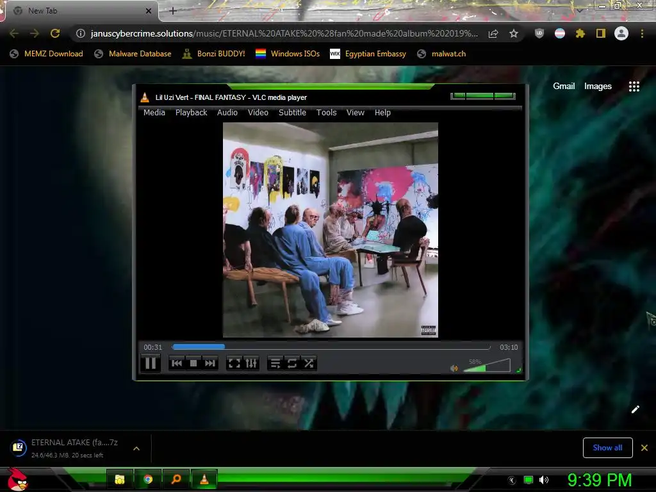Image resolution: width=656 pixels, height=492 pixels.
Task: Open Windows ISOs bookmark
Action: pos(288,54)
